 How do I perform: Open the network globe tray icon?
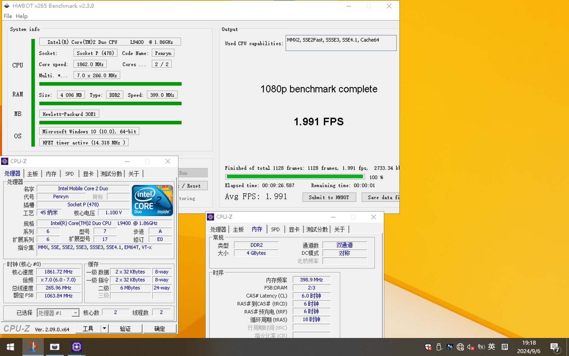(460, 347)
